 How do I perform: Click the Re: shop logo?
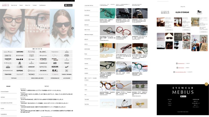tap(200, 12)
